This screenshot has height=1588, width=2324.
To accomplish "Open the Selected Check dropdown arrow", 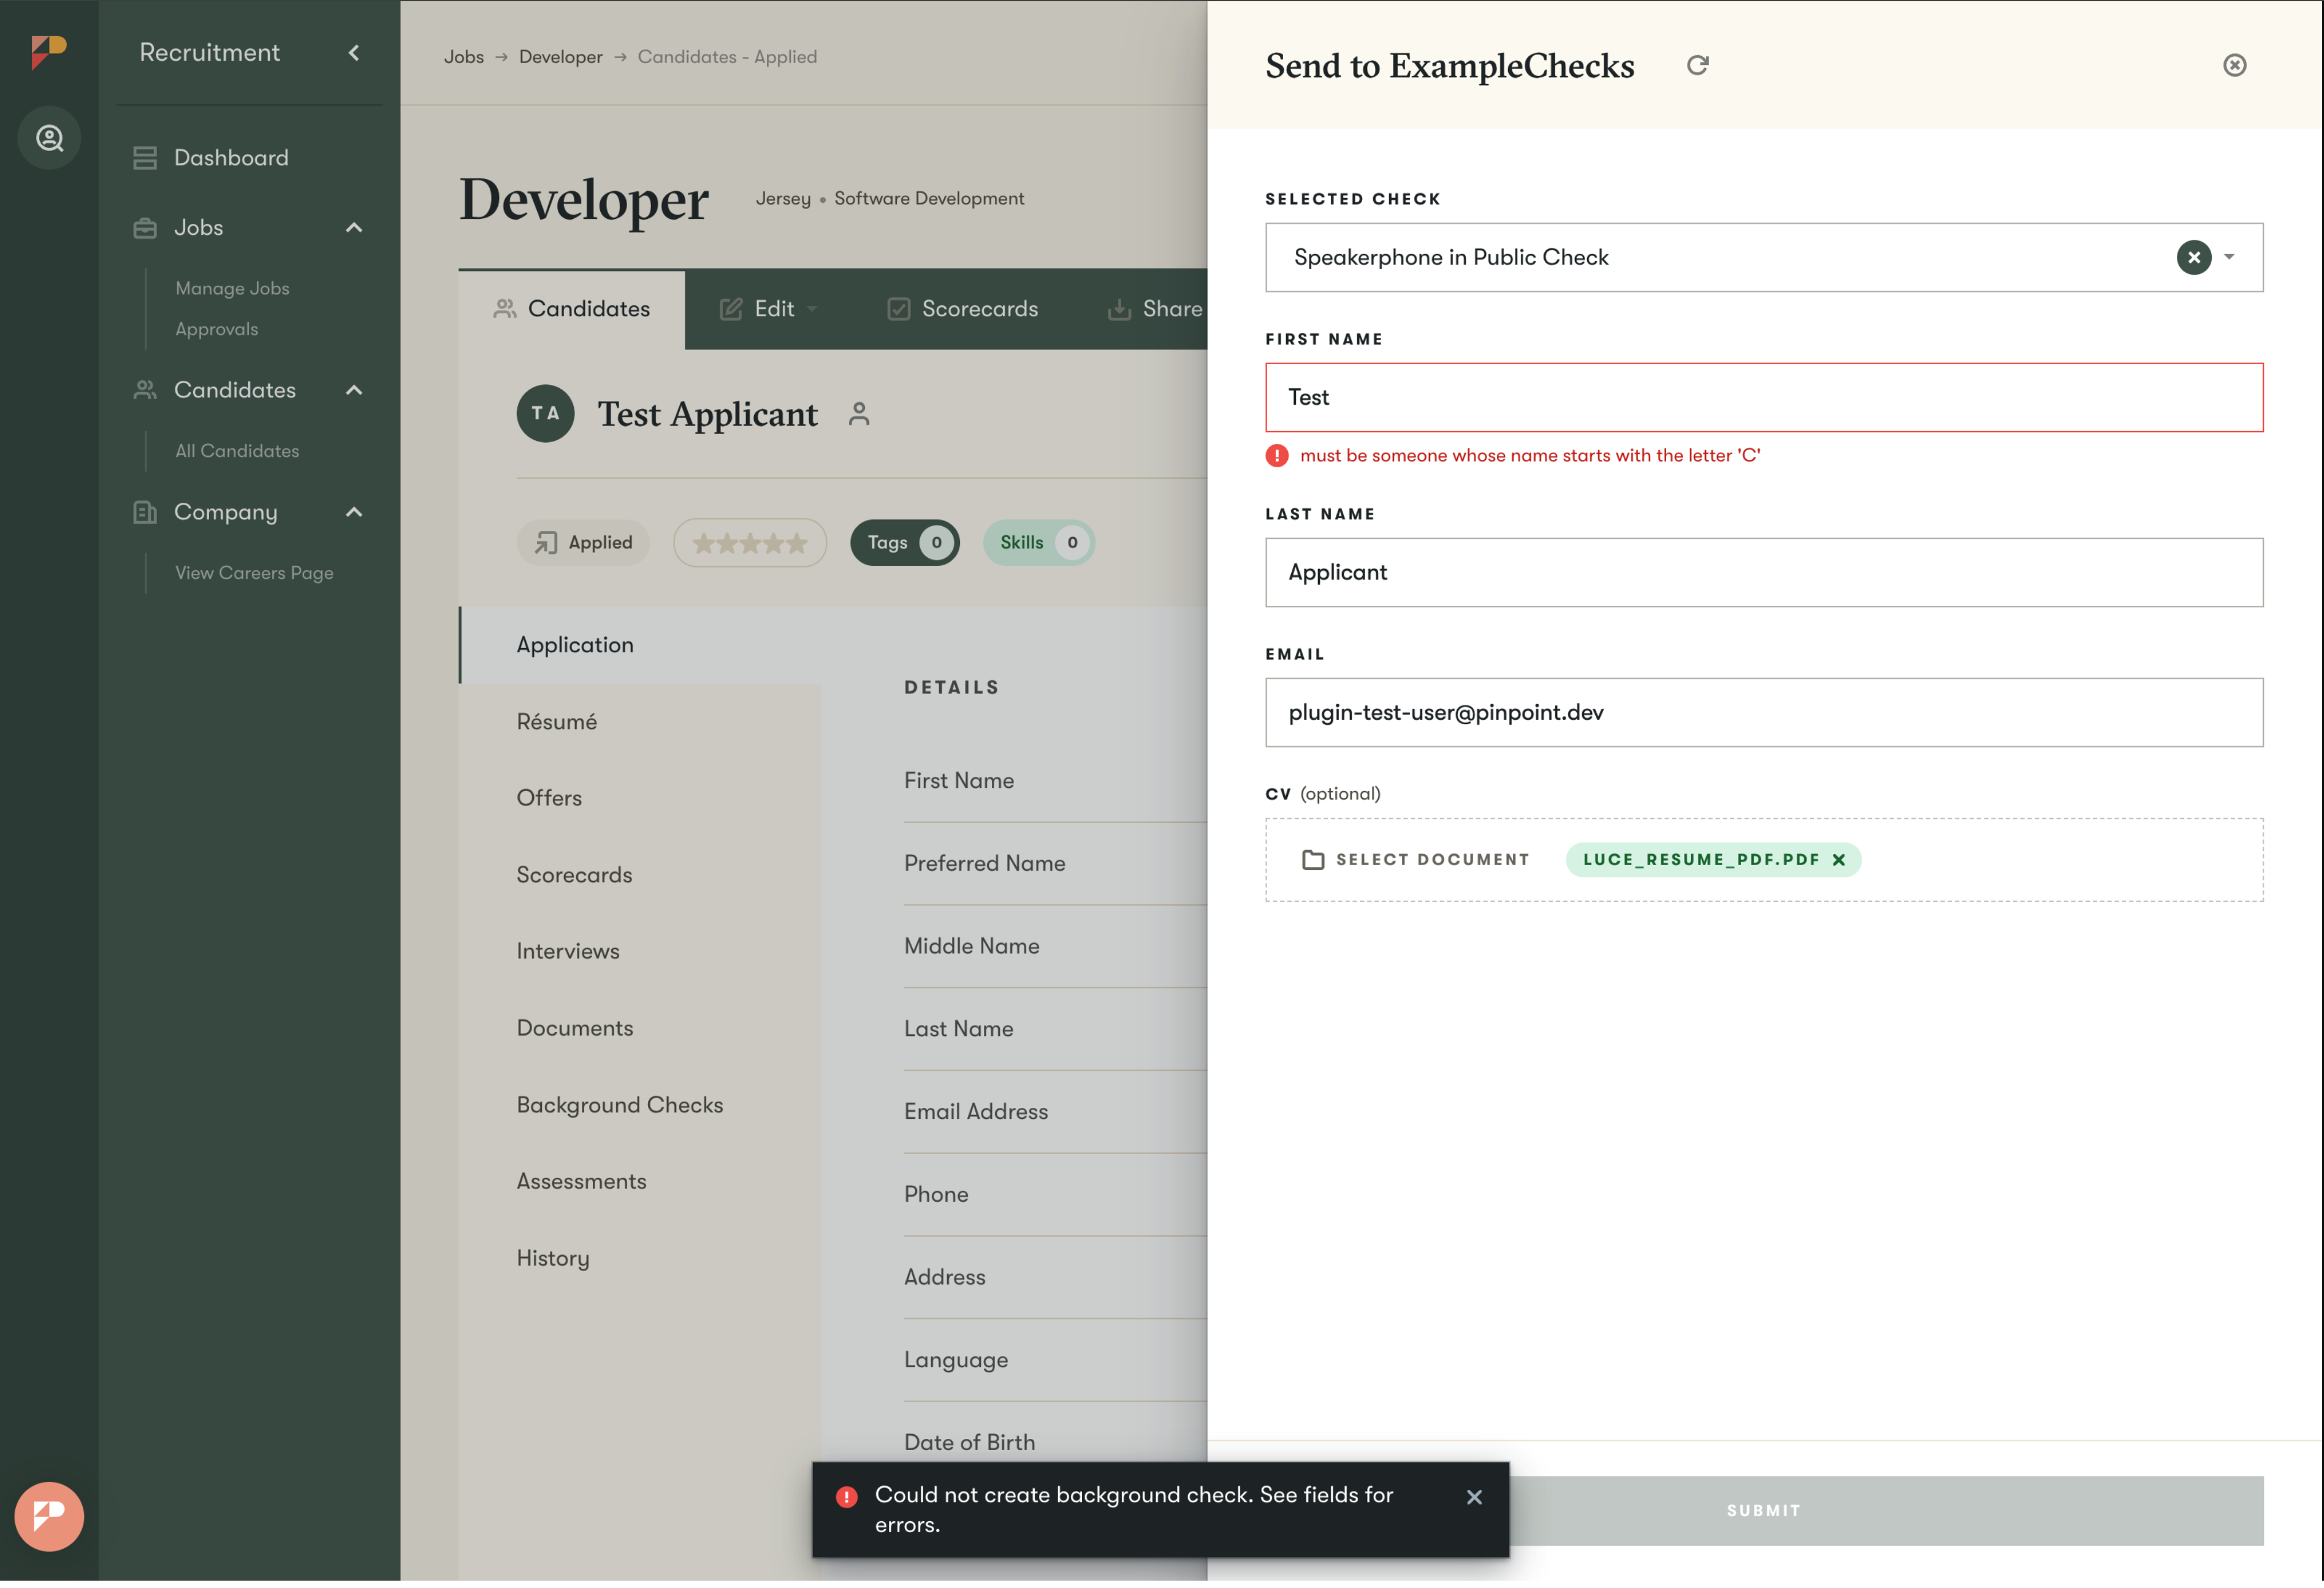I will point(2229,257).
